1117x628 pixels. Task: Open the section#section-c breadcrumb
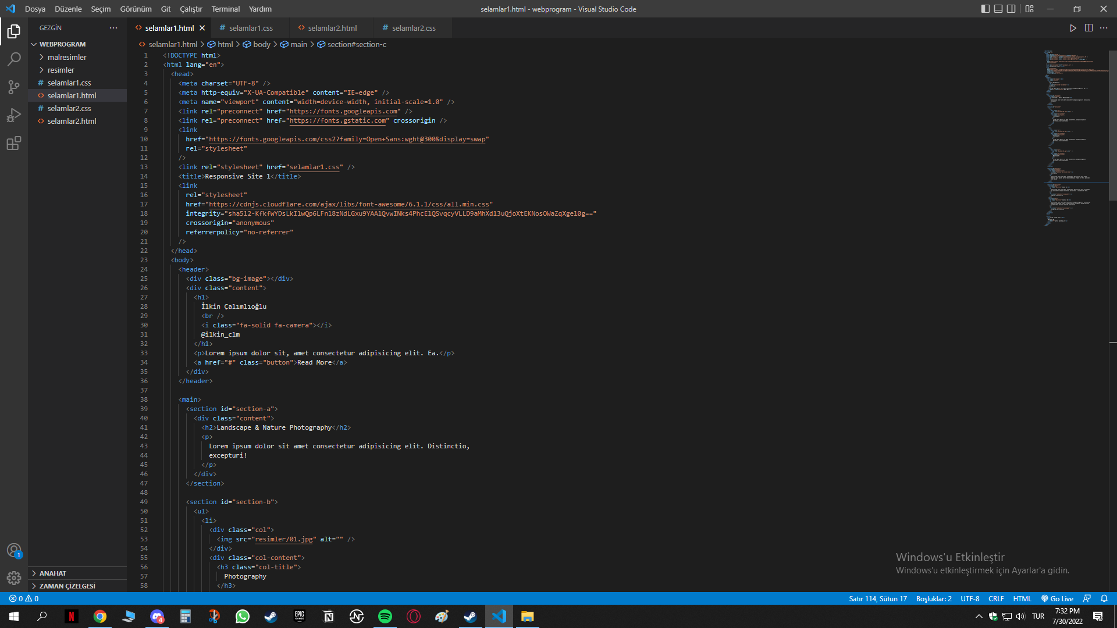(x=352, y=44)
